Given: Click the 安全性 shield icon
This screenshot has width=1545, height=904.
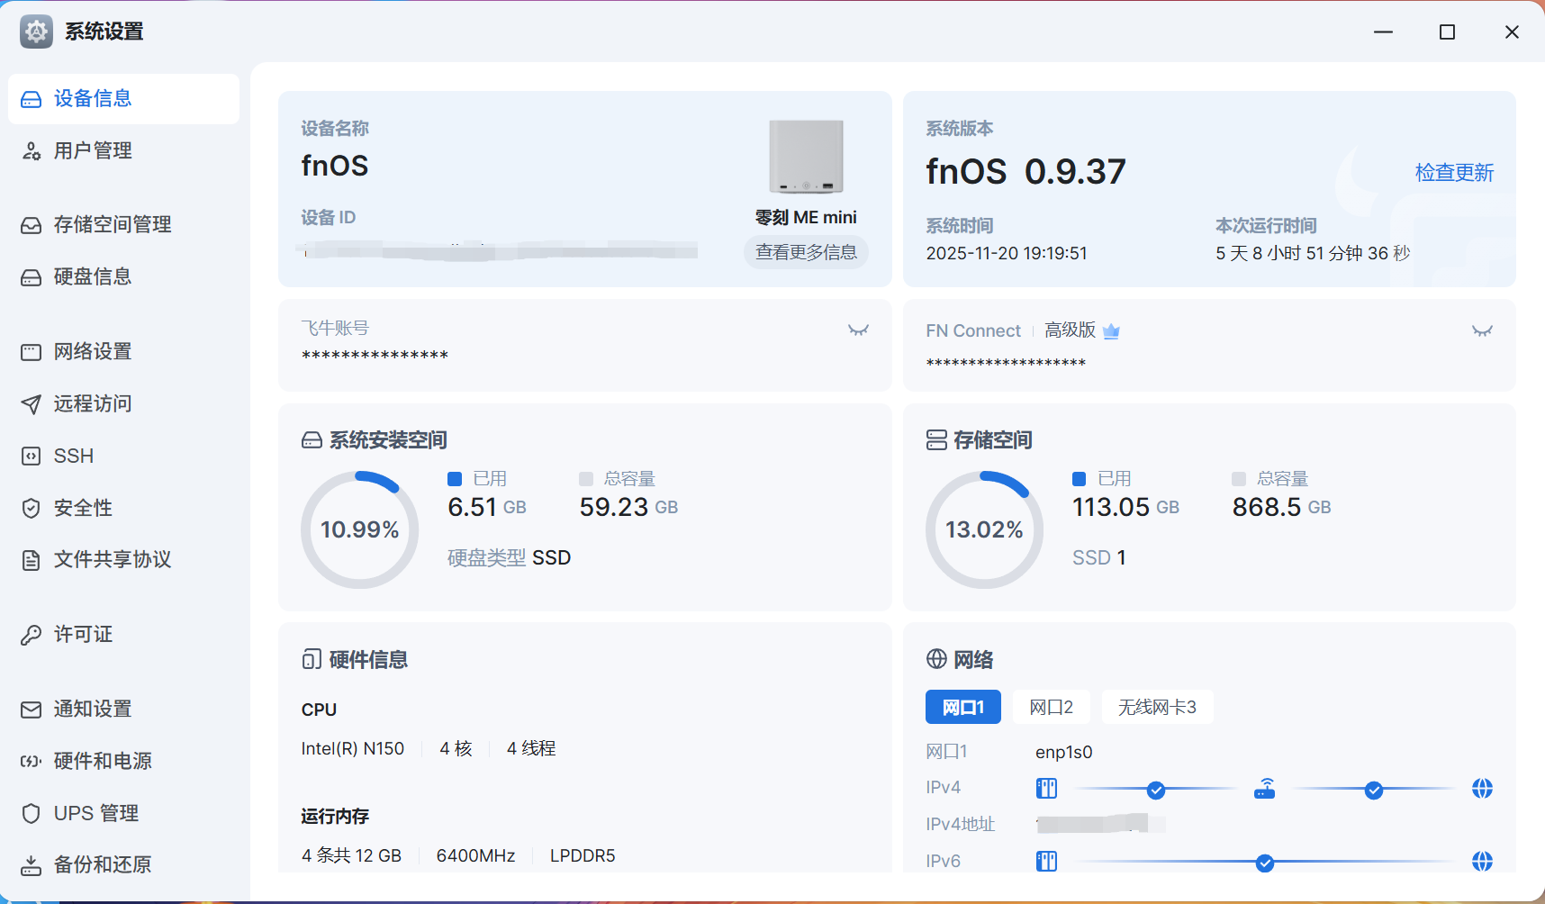Looking at the screenshot, I should pos(31,508).
